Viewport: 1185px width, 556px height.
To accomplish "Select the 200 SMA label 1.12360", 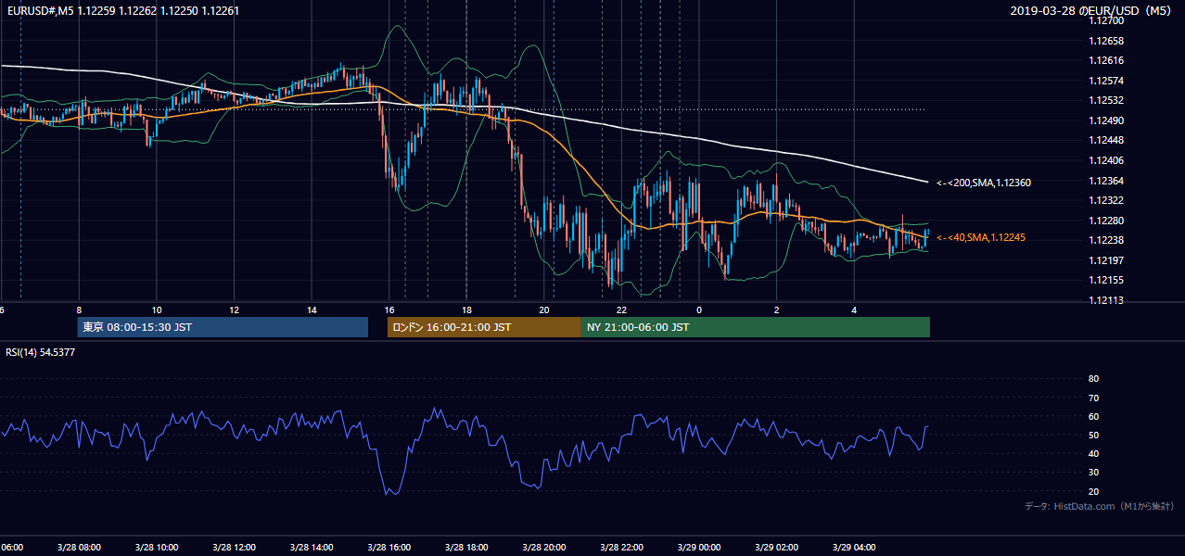I will click(x=984, y=183).
